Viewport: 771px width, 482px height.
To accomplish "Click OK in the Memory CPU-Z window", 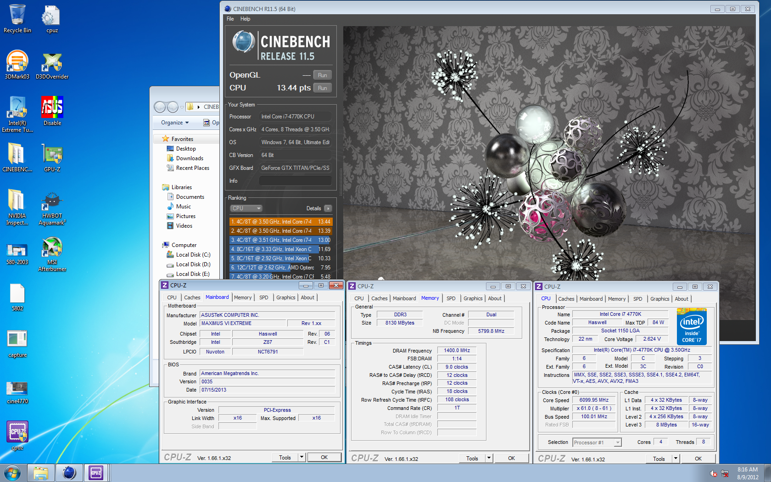I will click(511, 458).
